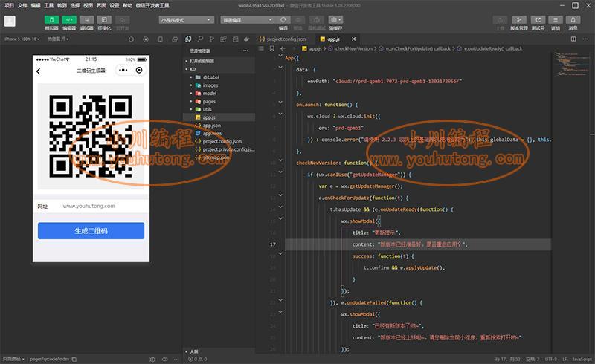This screenshot has width=595, height=364.
Task: Select app.js in the file tree
Action: (219, 117)
